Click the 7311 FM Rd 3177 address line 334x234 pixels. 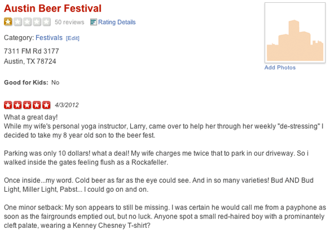[x=31, y=51]
